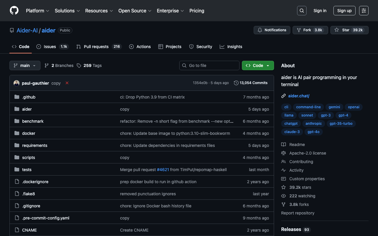
Task: Open the appearance settings sliders icon
Action: (x=364, y=11)
